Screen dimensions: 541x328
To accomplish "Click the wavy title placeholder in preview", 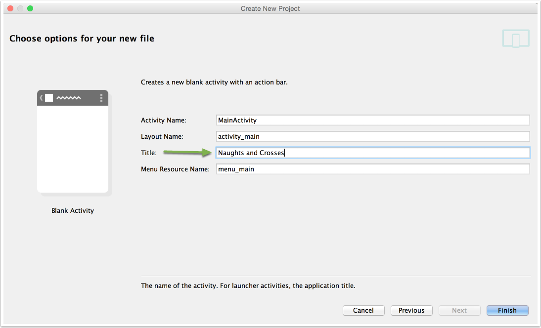I will 68,98.
